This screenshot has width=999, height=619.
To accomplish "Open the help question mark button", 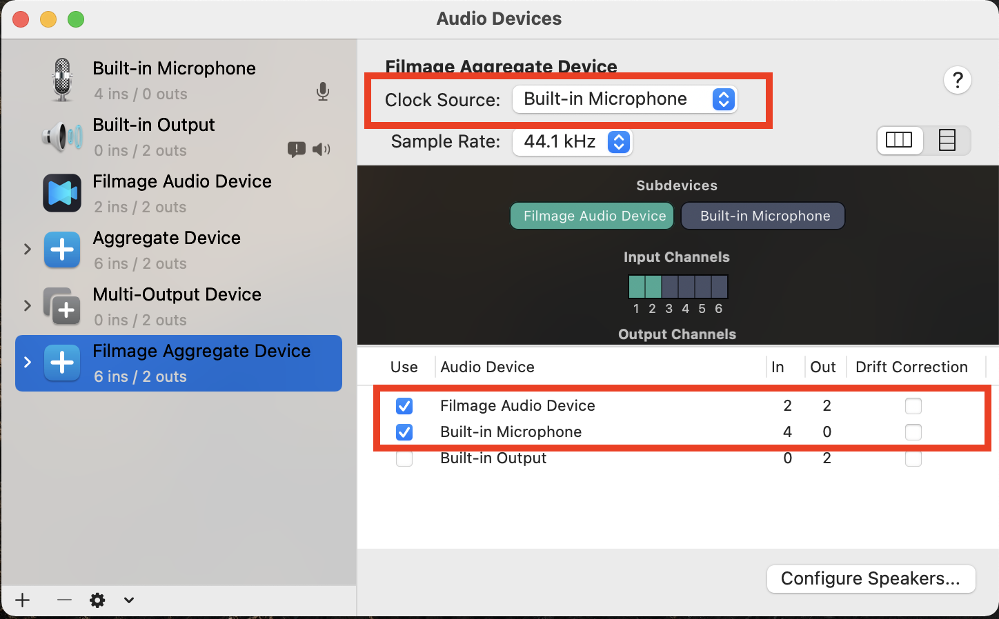I will (x=958, y=81).
